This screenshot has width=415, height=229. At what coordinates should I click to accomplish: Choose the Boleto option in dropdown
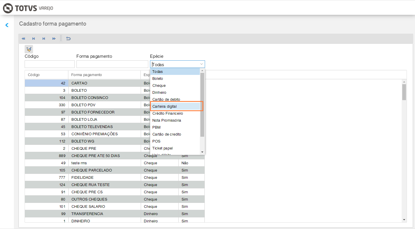pyautogui.click(x=158, y=79)
